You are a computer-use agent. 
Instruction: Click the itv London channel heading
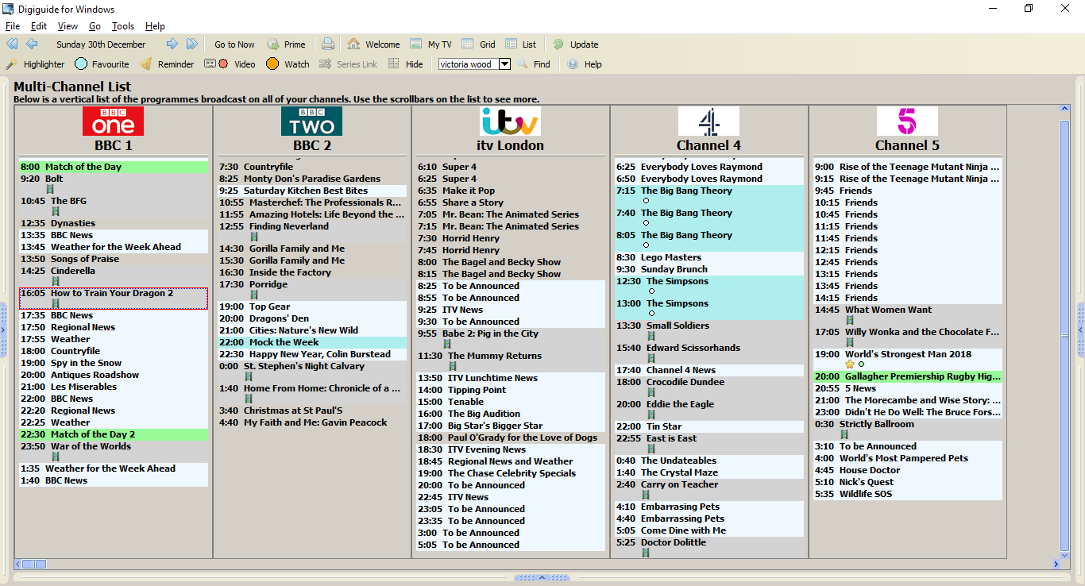[511, 145]
